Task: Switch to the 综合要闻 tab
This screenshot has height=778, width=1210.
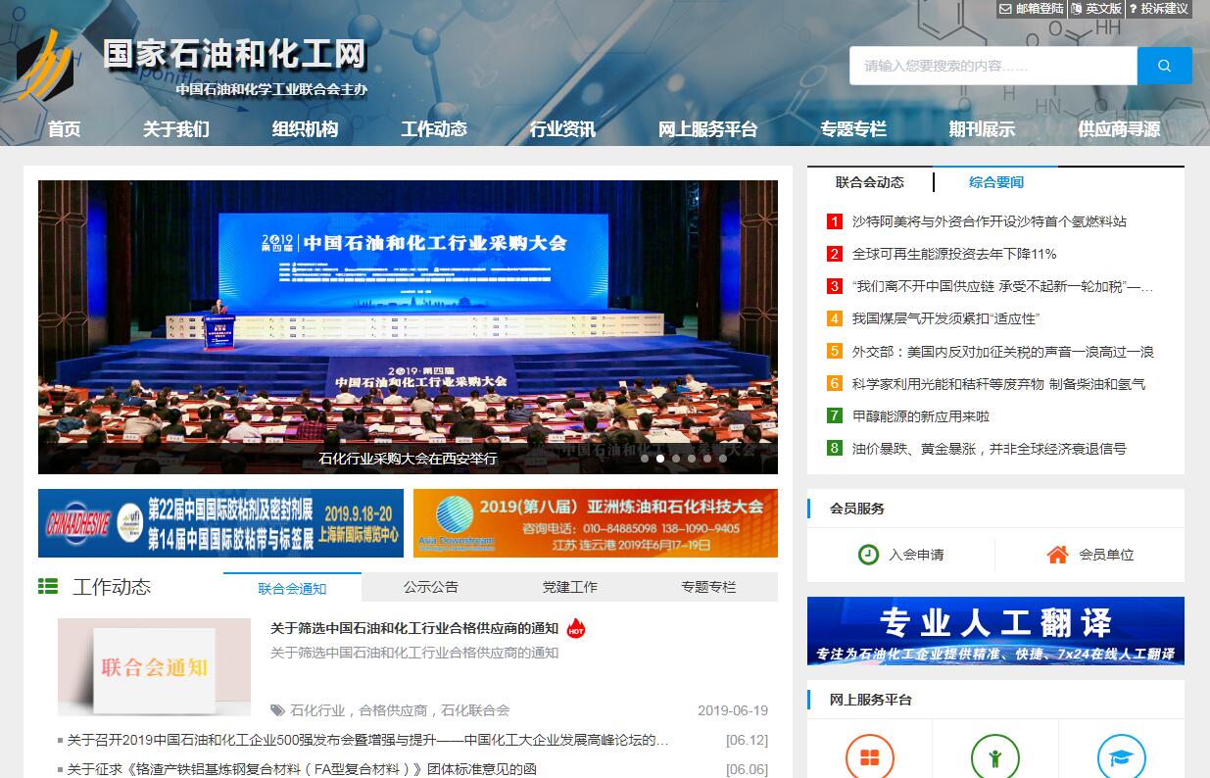Action: [995, 182]
